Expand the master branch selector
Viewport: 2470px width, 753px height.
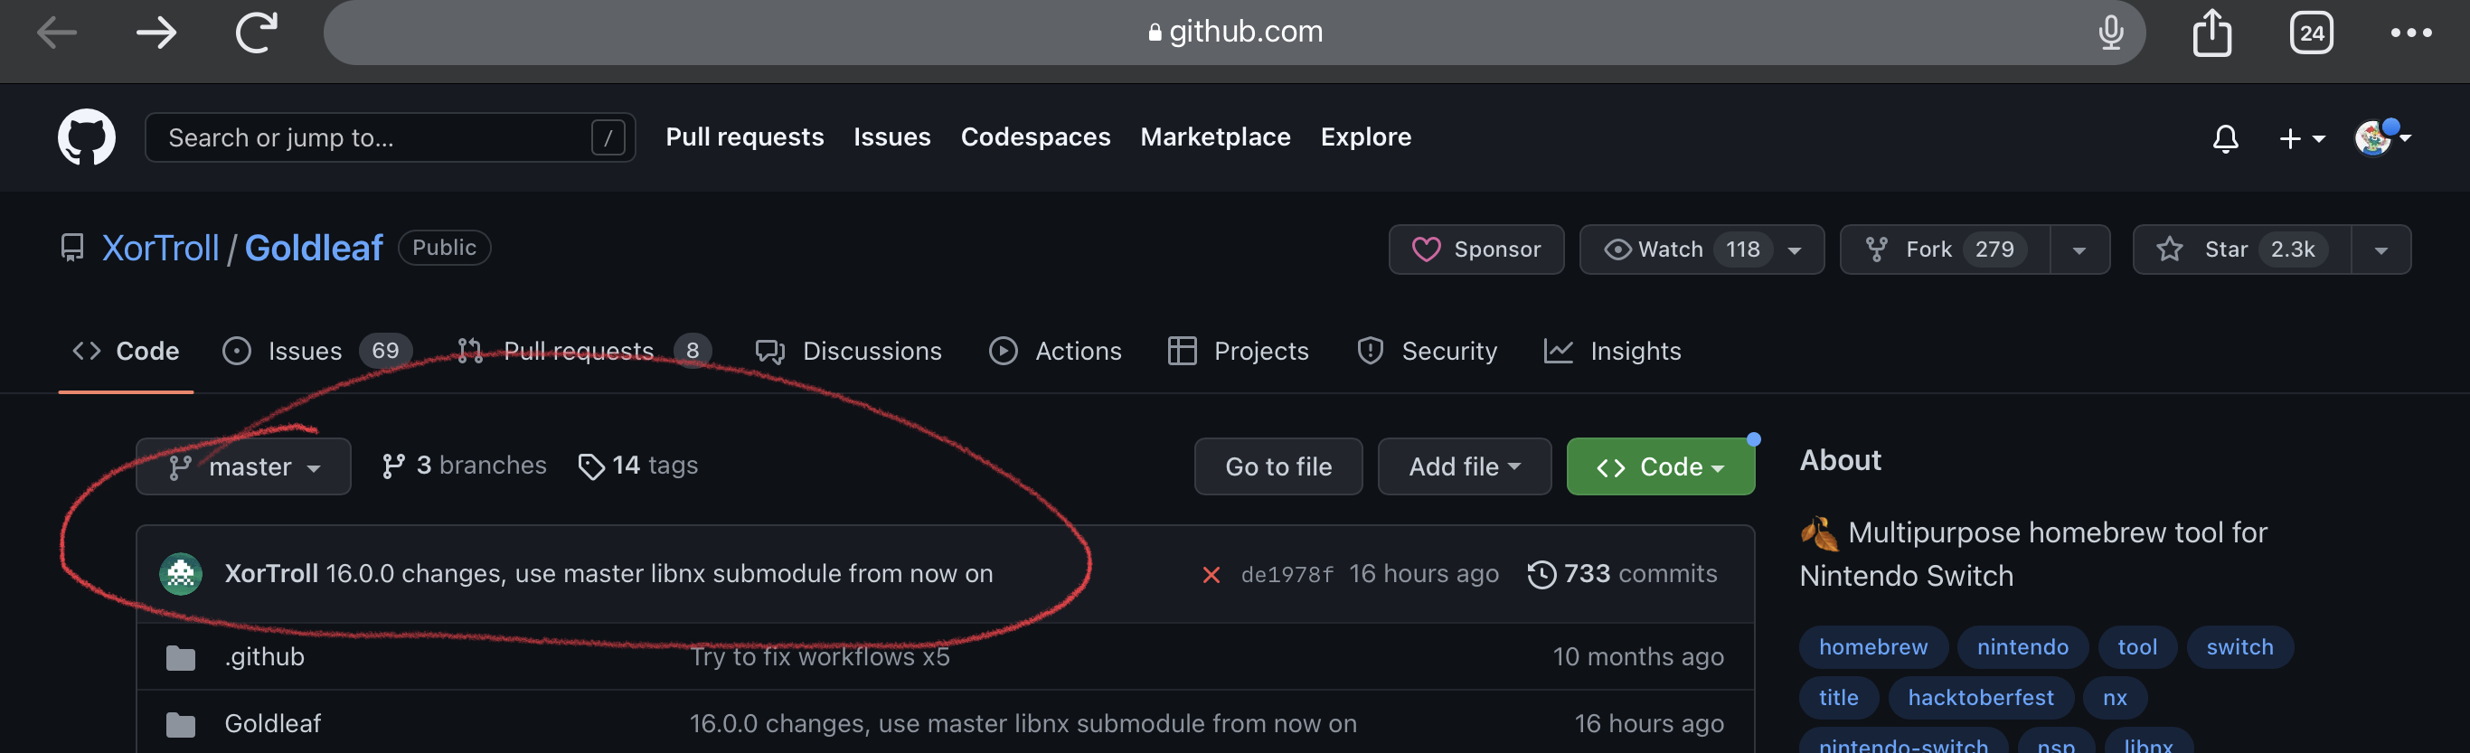click(x=243, y=466)
